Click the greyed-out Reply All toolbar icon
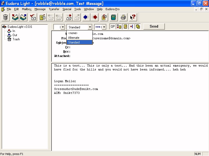This screenshot has width=209, height=156. click(59, 17)
